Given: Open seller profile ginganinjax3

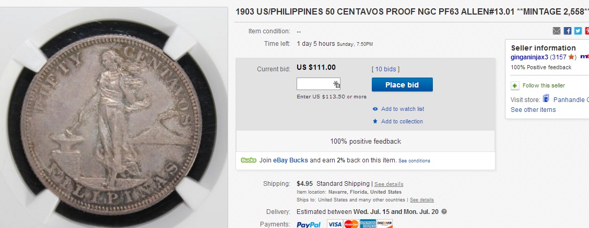Looking at the screenshot, I should pyautogui.click(x=529, y=57).
